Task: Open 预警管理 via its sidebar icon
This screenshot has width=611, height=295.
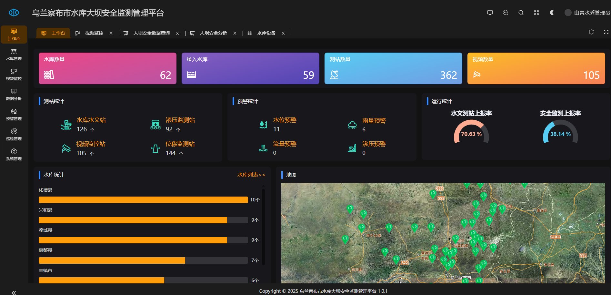Action: [13, 114]
